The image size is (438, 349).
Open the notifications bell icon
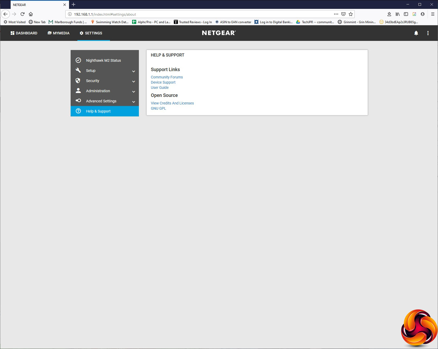pyautogui.click(x=416, y=33)
